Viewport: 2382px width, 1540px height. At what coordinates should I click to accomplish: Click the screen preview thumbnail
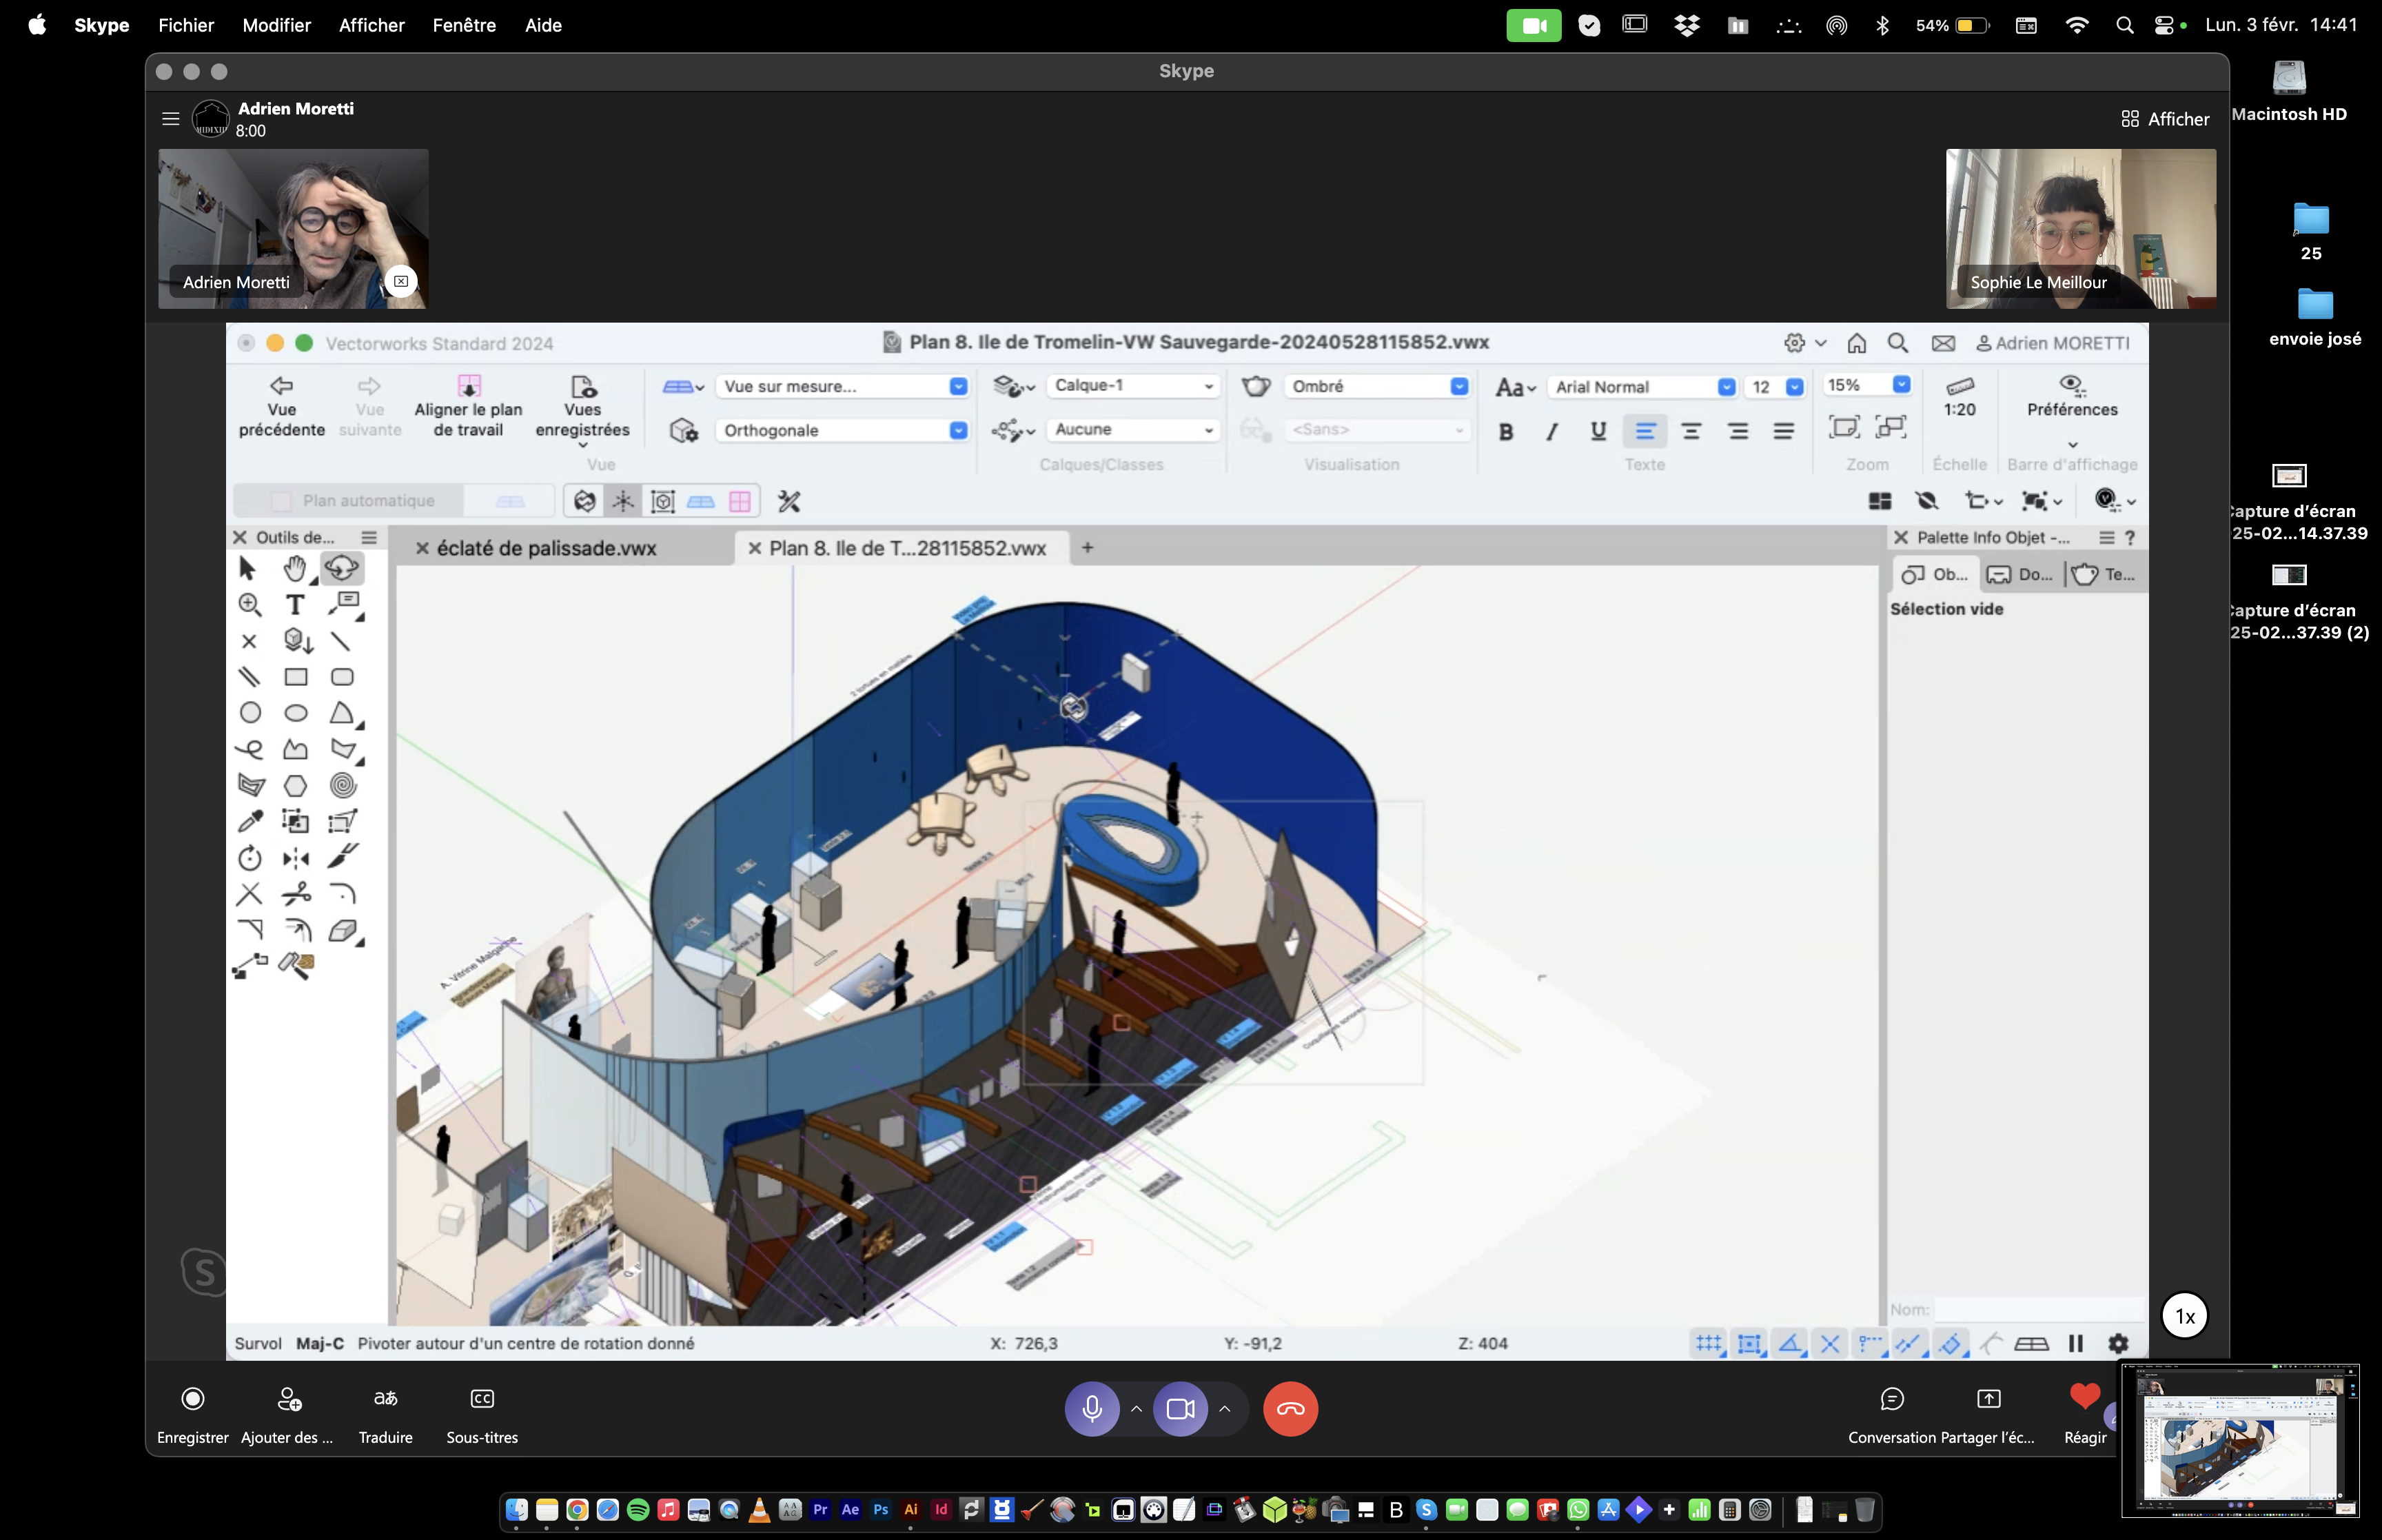pos(2239,1440)
